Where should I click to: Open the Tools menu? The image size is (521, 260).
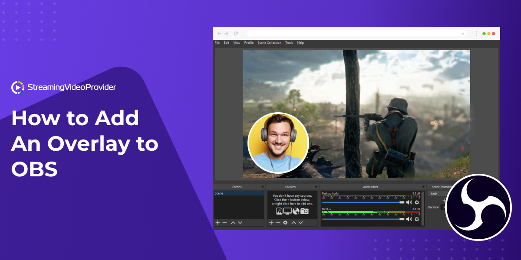(x=289, y=43)
